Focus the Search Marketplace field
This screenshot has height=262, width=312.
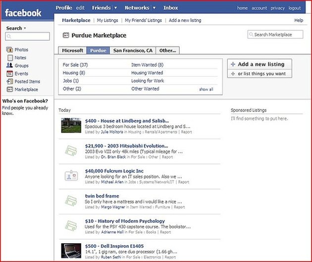click(x=275, y=34)
